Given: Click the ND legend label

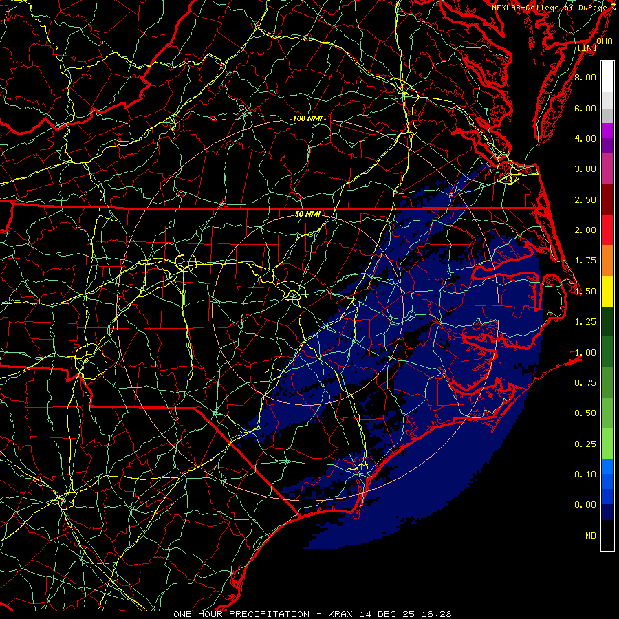Looking at the screenshot, I should click(591, 536).
